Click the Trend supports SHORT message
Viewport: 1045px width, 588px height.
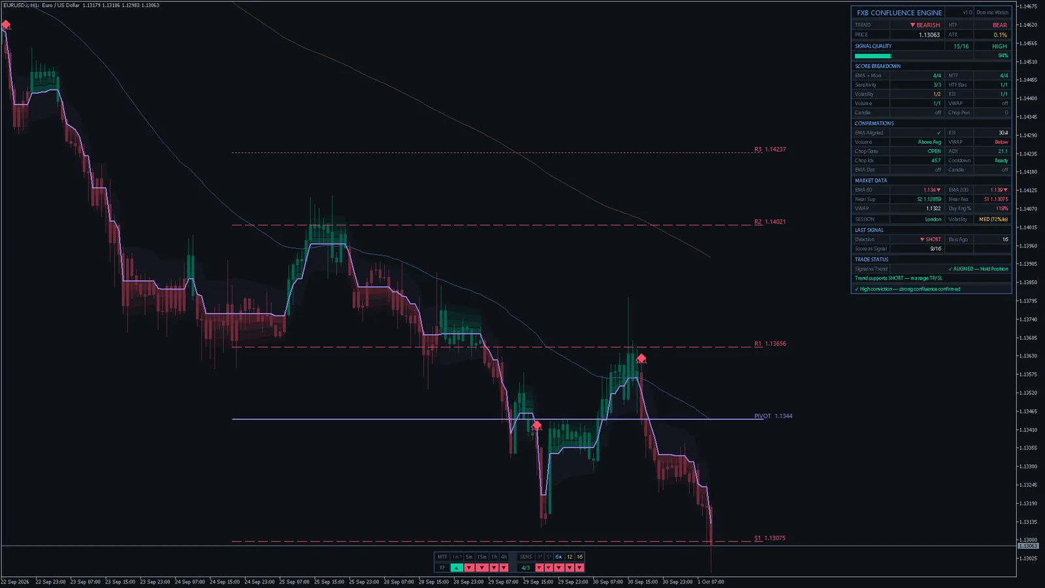[x=899, y=278]
